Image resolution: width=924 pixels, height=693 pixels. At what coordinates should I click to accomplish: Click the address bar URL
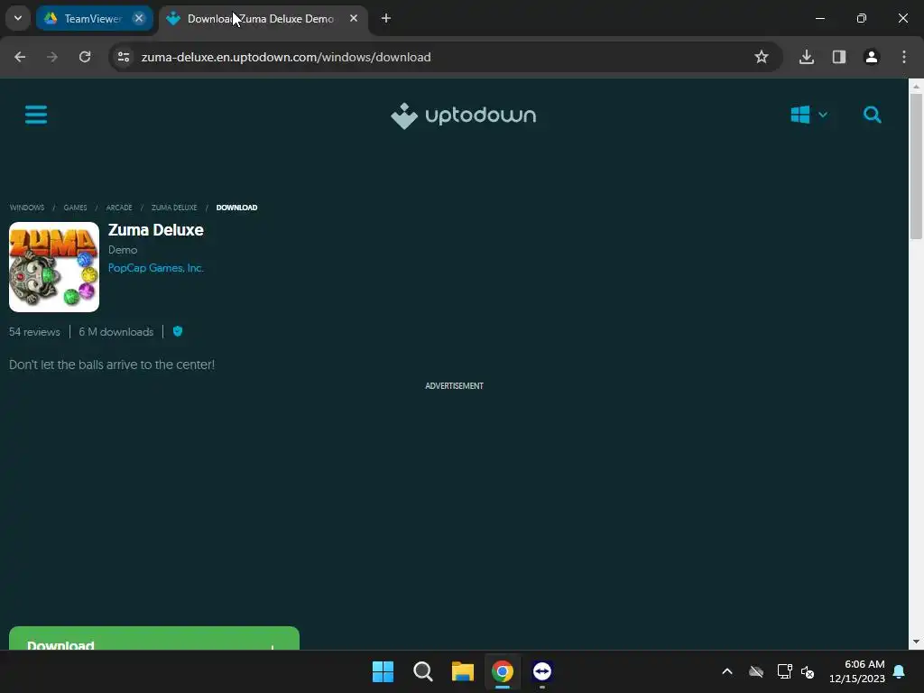(286, 57)
